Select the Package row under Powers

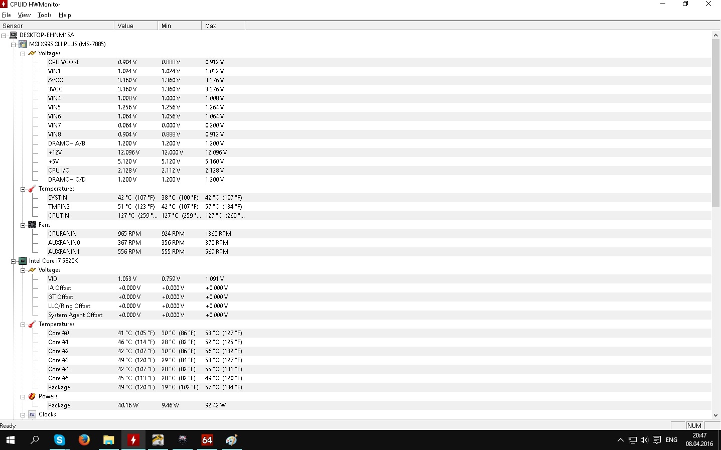pos(379,405)
